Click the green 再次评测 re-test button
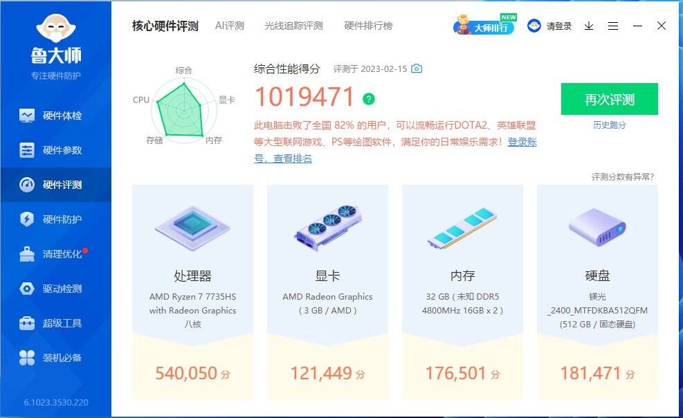 (609, 99)
